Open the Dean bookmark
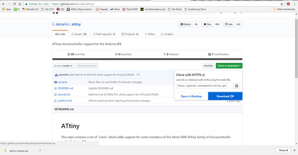 [115, 9]
